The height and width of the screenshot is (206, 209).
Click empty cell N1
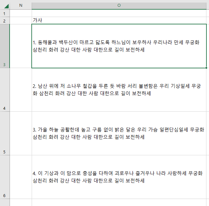pyautogui.click(x=21, y=13)
